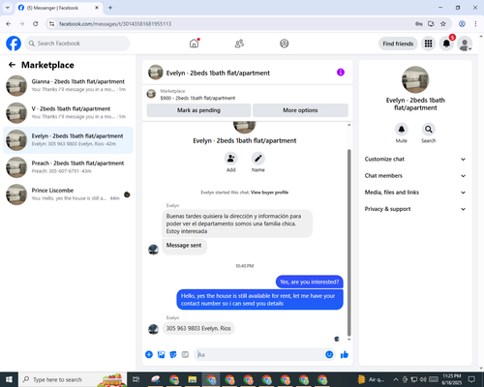The width and height of the screenshot is (484, 387).
Task: Open a new browser tab
Action: pyautogui.click(x=110, y=8)
